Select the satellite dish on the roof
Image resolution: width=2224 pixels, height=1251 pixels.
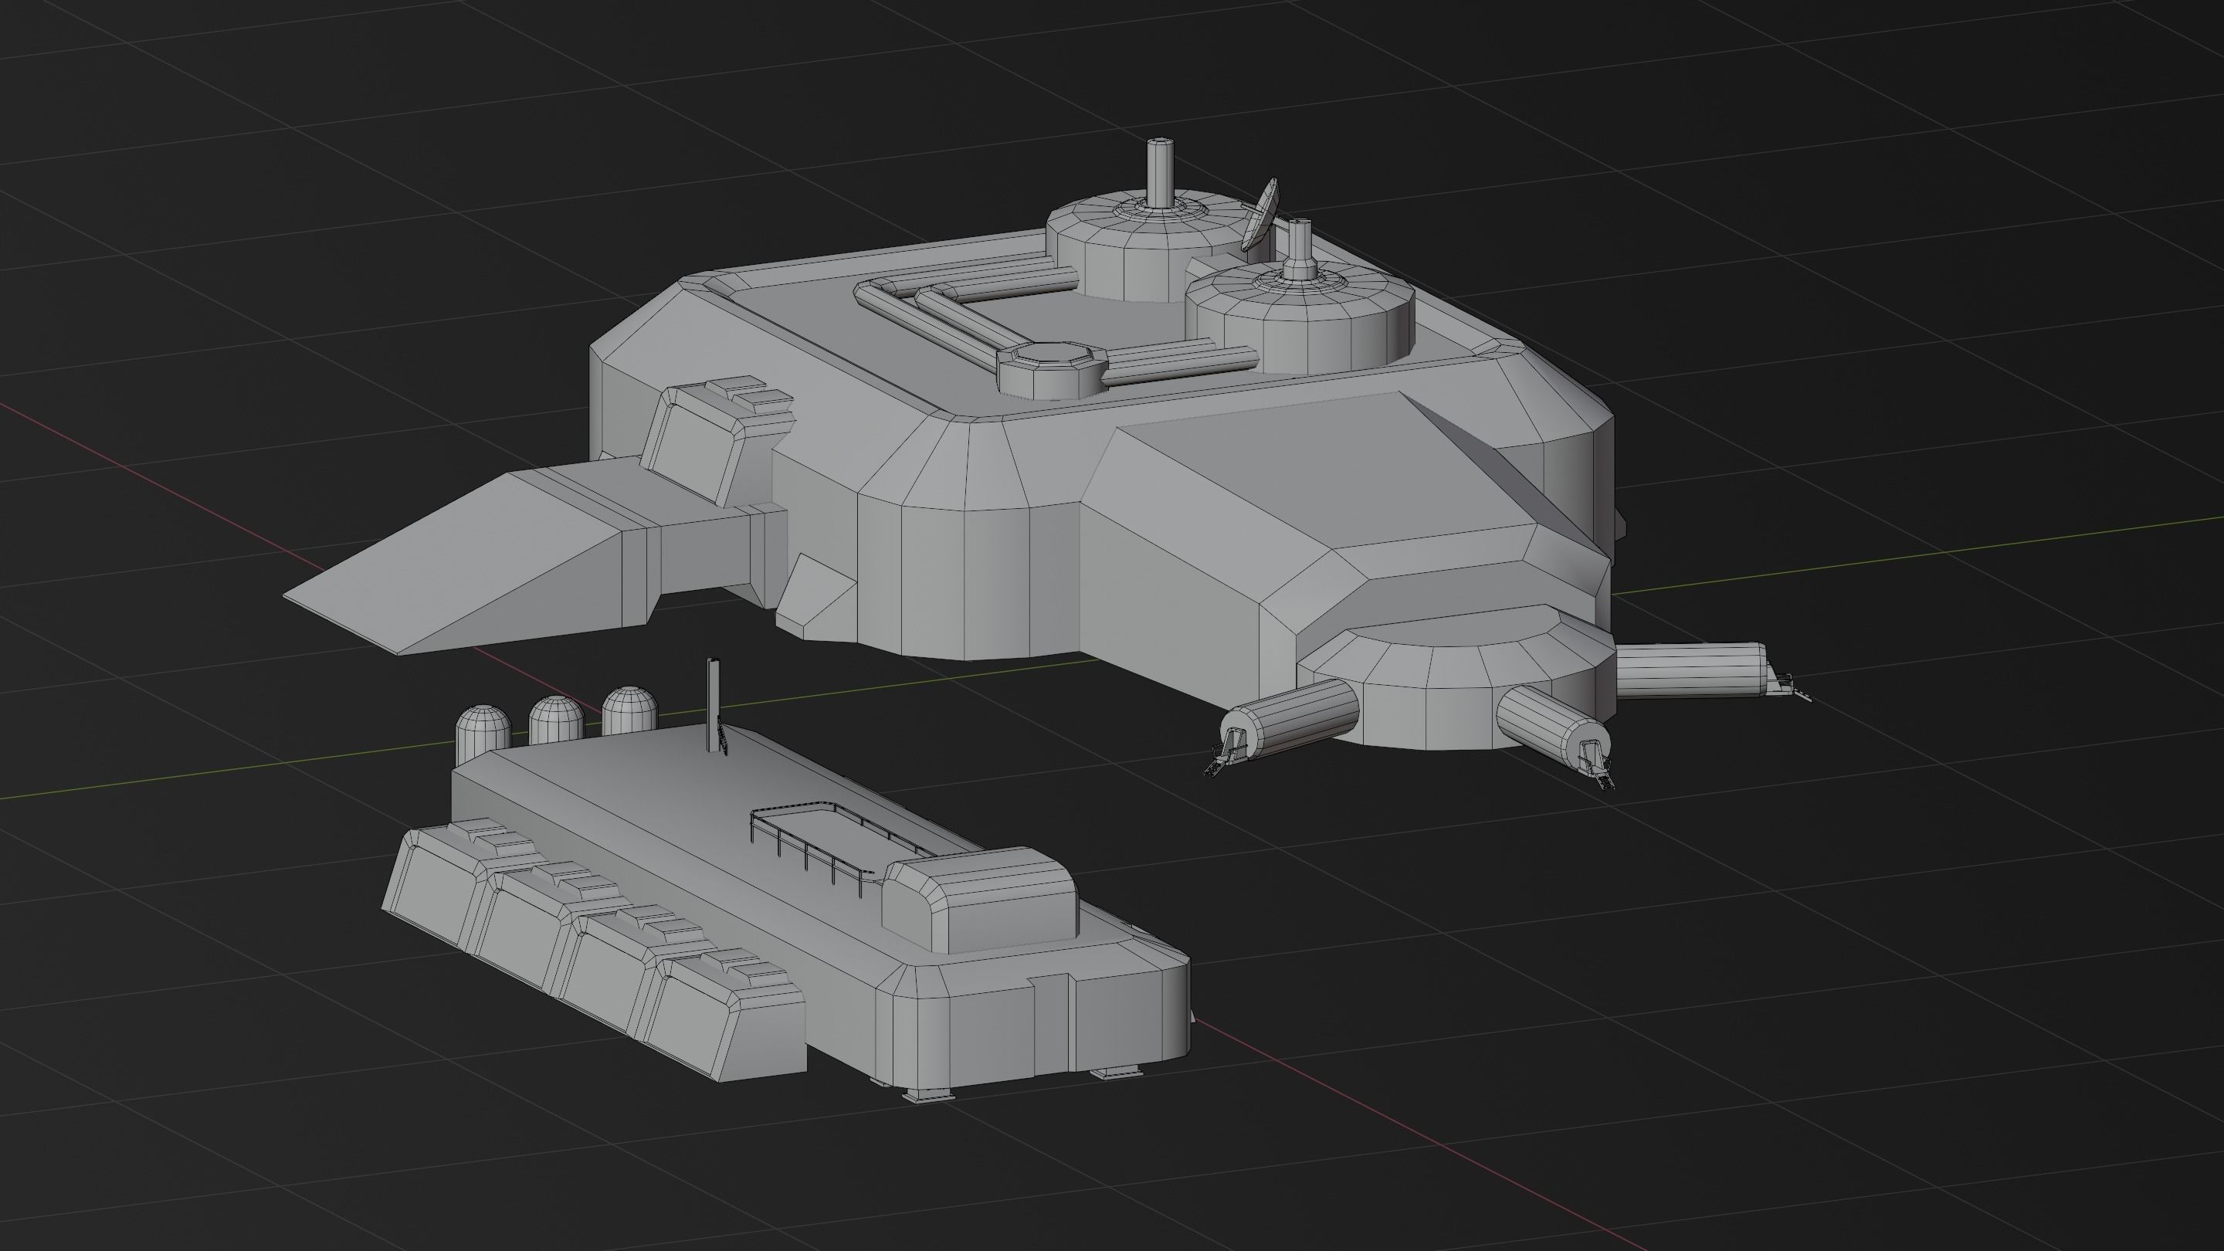1260,213
